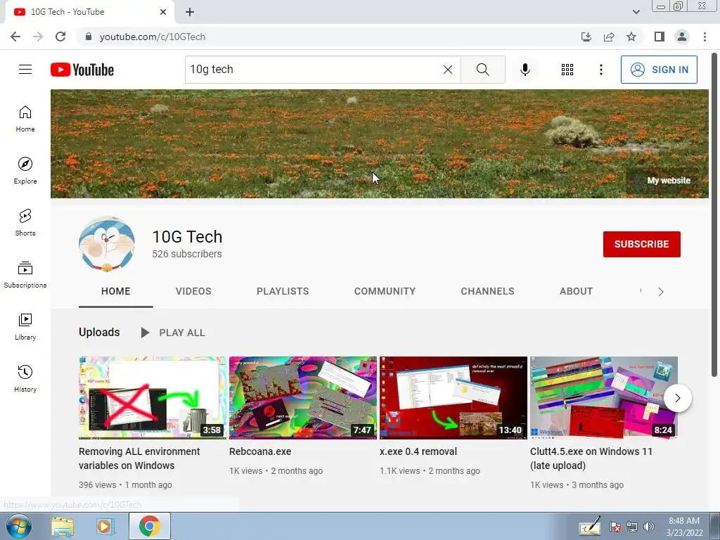Start voice search with the microphone
Image resolution: width=720 pixels, height=540 pixels.
[525, 70]
